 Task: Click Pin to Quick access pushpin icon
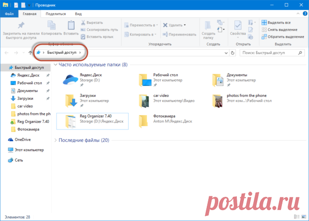point(21,26)
